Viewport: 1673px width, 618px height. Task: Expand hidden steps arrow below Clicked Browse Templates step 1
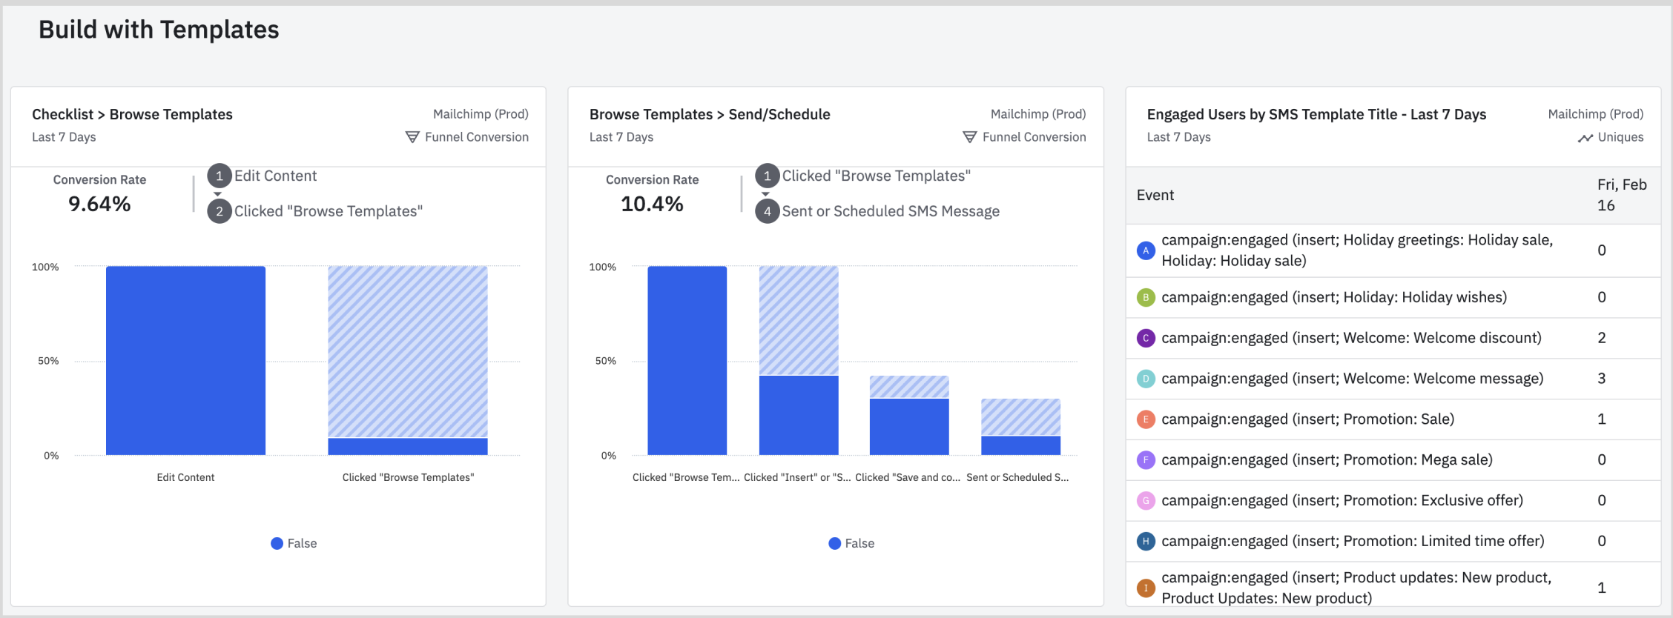766,194
